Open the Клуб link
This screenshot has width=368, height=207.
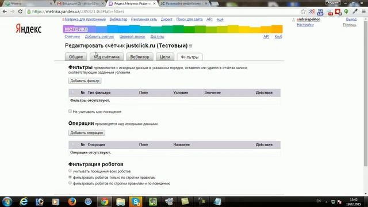coord(278,37)
